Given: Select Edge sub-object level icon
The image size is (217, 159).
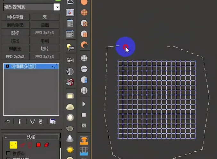Looking at the screenshot, I should click(x=22, y=145).
